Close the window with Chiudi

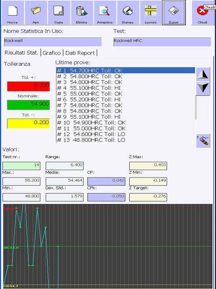(202, 13)
